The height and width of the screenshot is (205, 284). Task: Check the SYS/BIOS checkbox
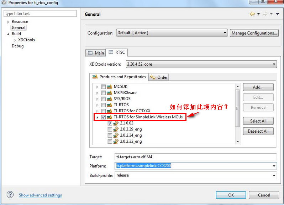coord(104,99)
